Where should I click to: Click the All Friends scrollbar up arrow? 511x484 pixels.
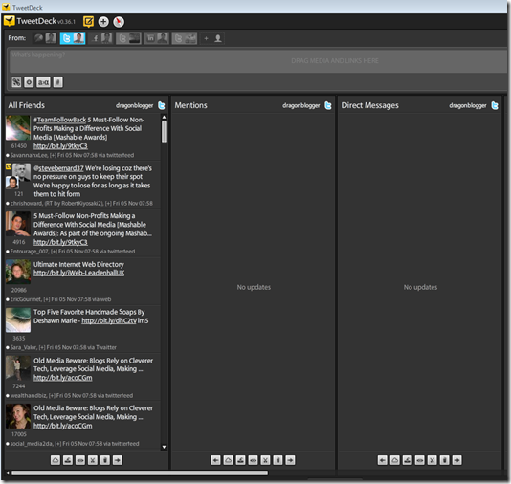tap(164, 117)
